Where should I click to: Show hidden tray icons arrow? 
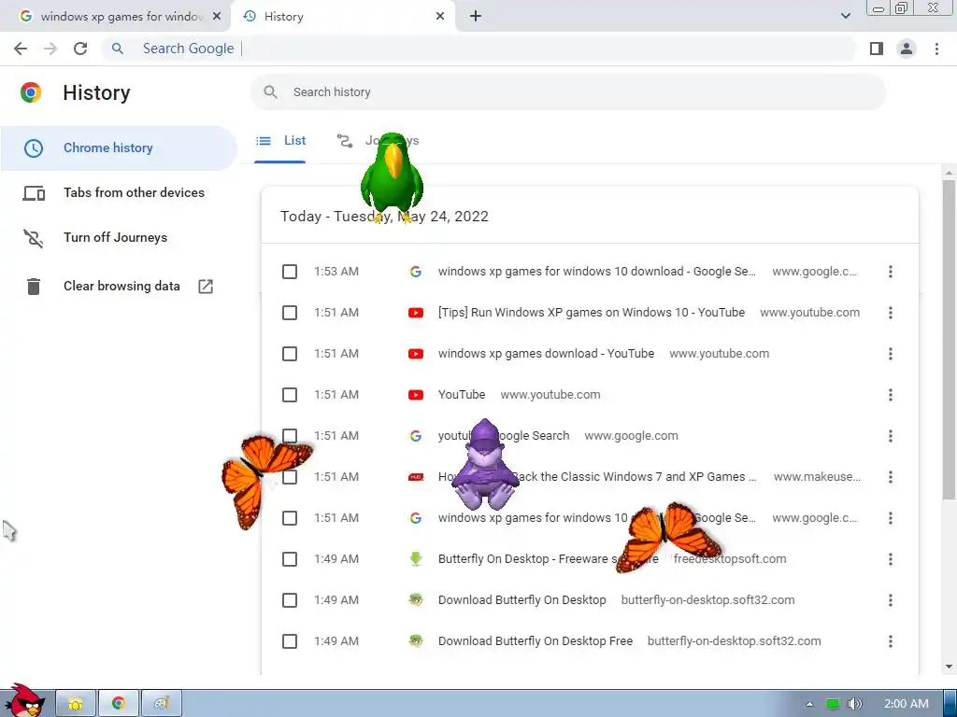pyautogui.click(x=809, y=704)
